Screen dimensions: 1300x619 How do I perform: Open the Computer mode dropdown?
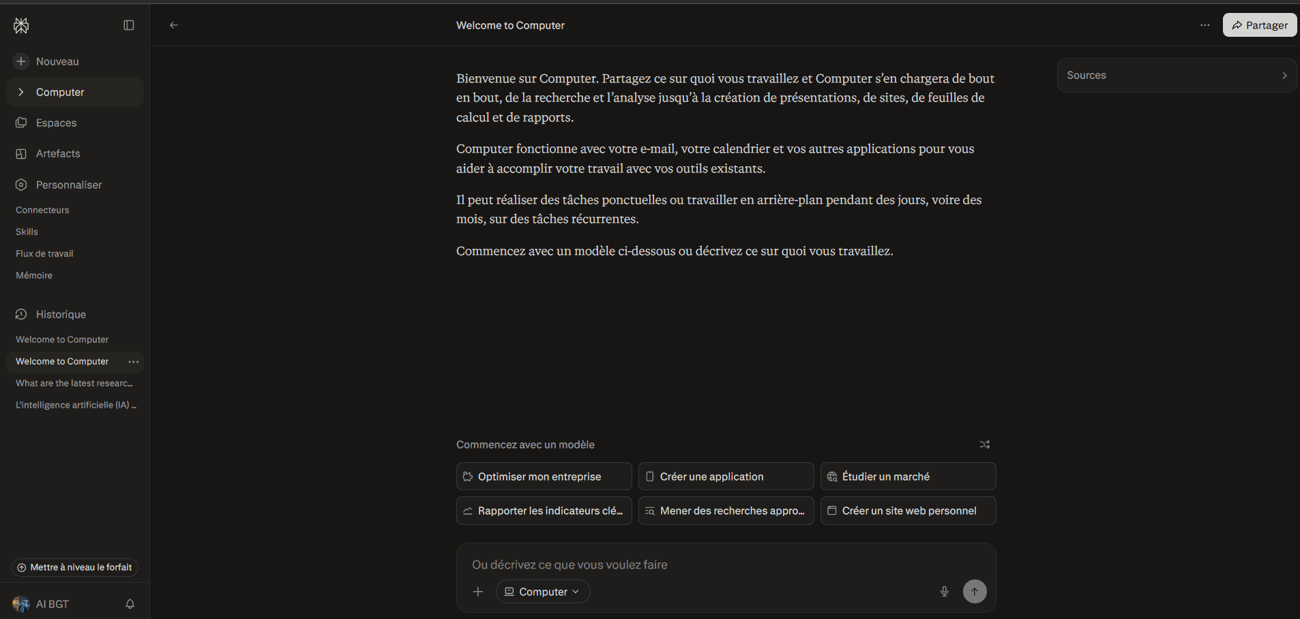pos(543,592)
